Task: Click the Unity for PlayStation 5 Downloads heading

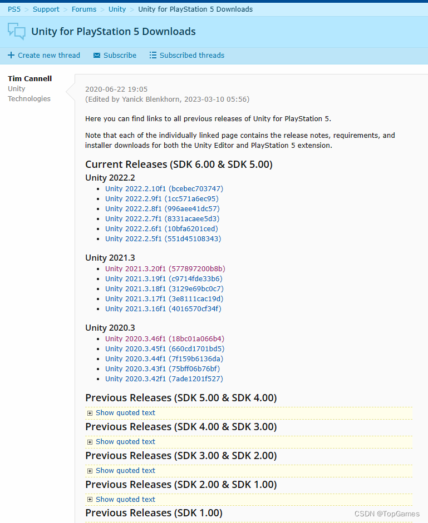Action: coord(114,31)
